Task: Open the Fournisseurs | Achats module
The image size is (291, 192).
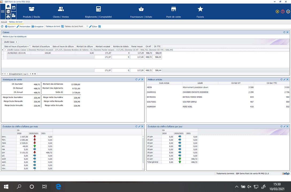Action: [x=141, y=11]
